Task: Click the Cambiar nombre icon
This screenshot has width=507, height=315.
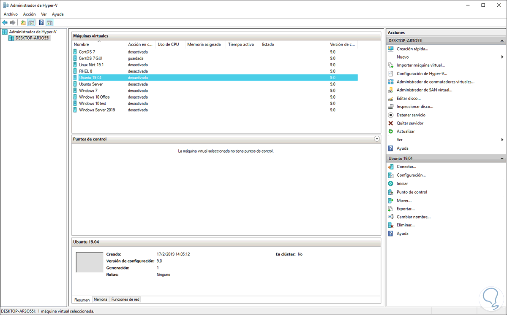Action: coord(391,217)
